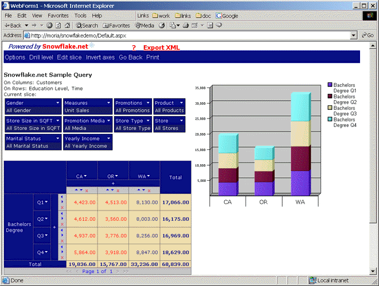Screen dimensions: 379x286
Task: Open the Marital Status slicer dropdown
Action: click(x=58, y=138)
